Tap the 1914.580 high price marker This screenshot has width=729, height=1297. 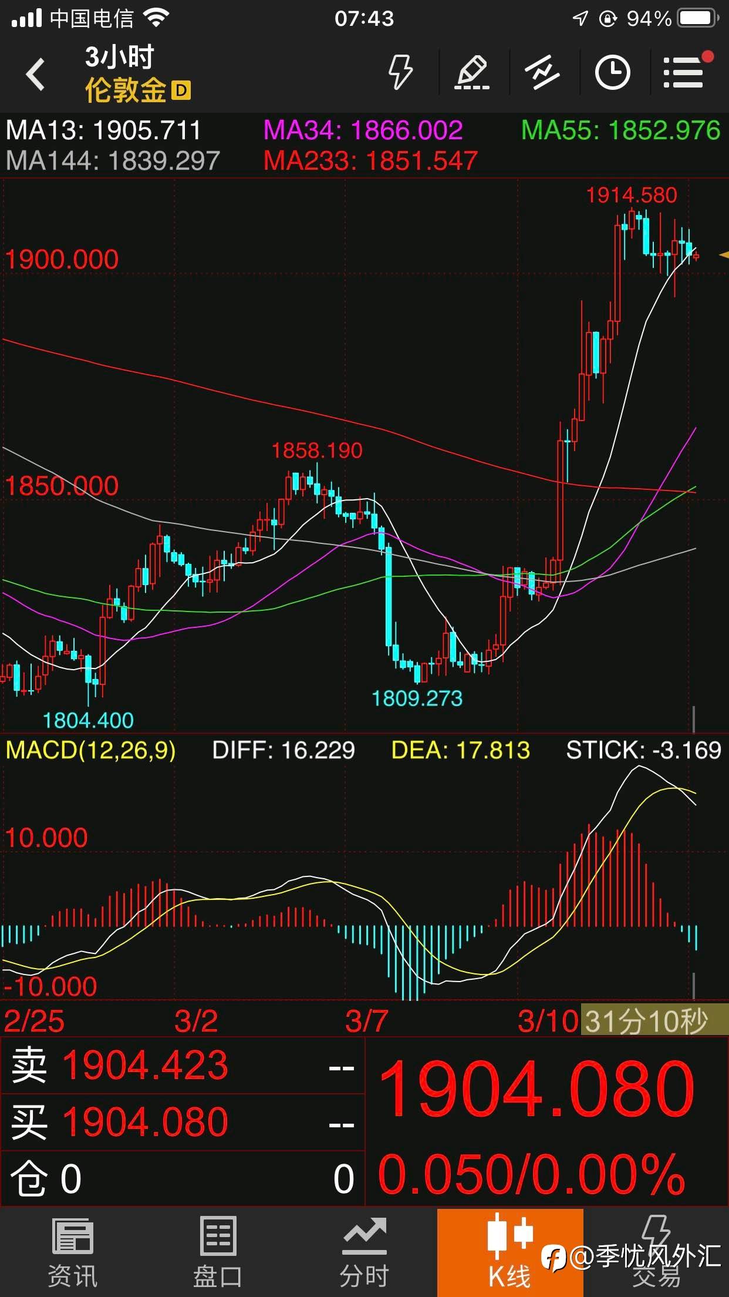coord(632,195)
